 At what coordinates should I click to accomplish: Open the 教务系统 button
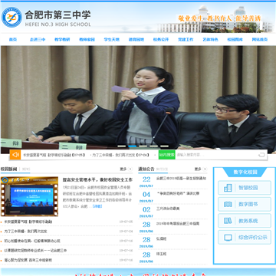pyautogui.click(x=245, y=221)
